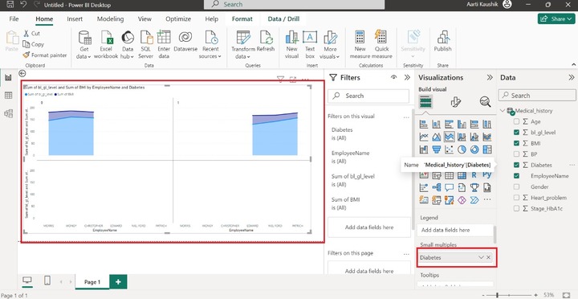
Task: Click the Refresh queries icon
Action: point(266,37)
